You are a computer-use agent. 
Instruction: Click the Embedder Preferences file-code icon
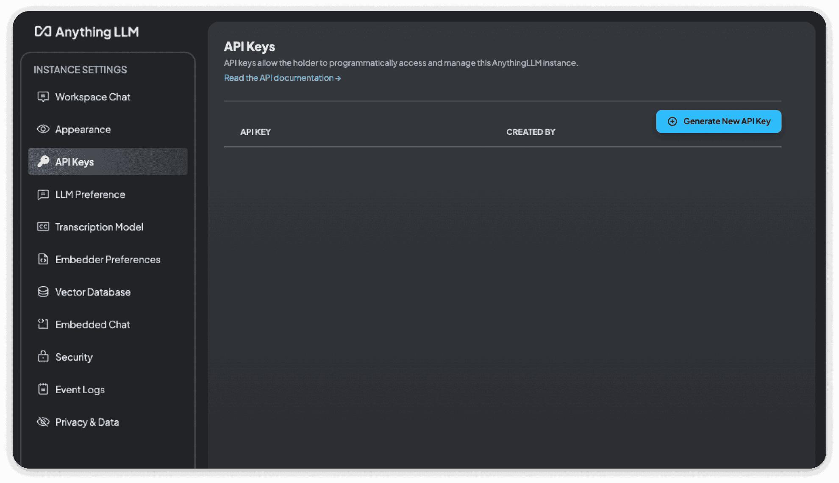point(43,259)
